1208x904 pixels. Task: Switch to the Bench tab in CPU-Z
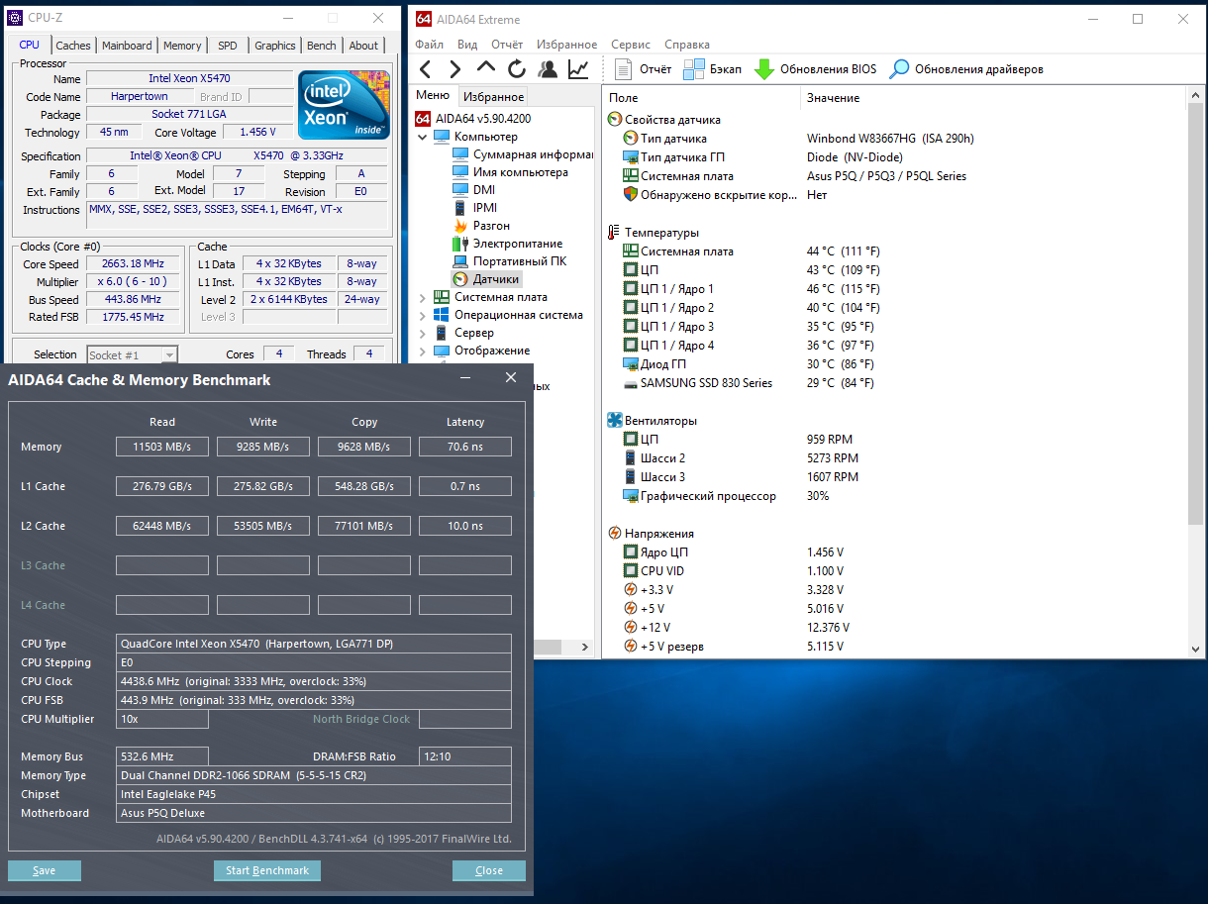coord(321,46)
